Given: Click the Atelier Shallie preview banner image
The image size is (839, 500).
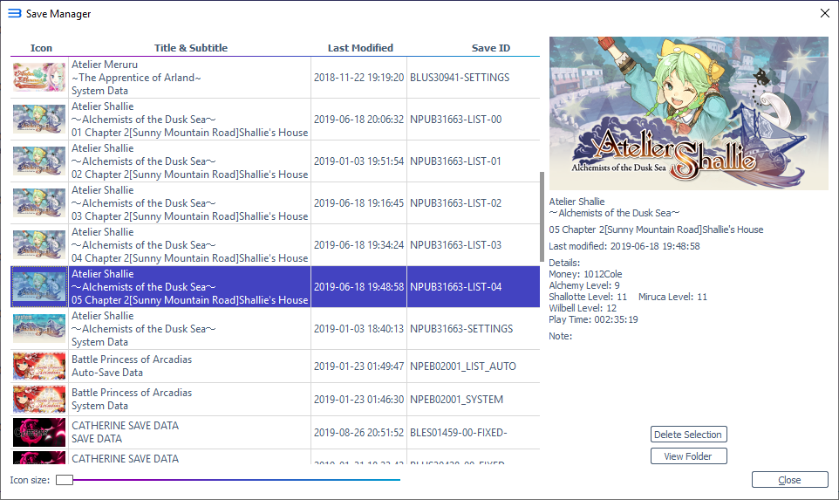Looking at the screenshot, I should coord(689,113).
